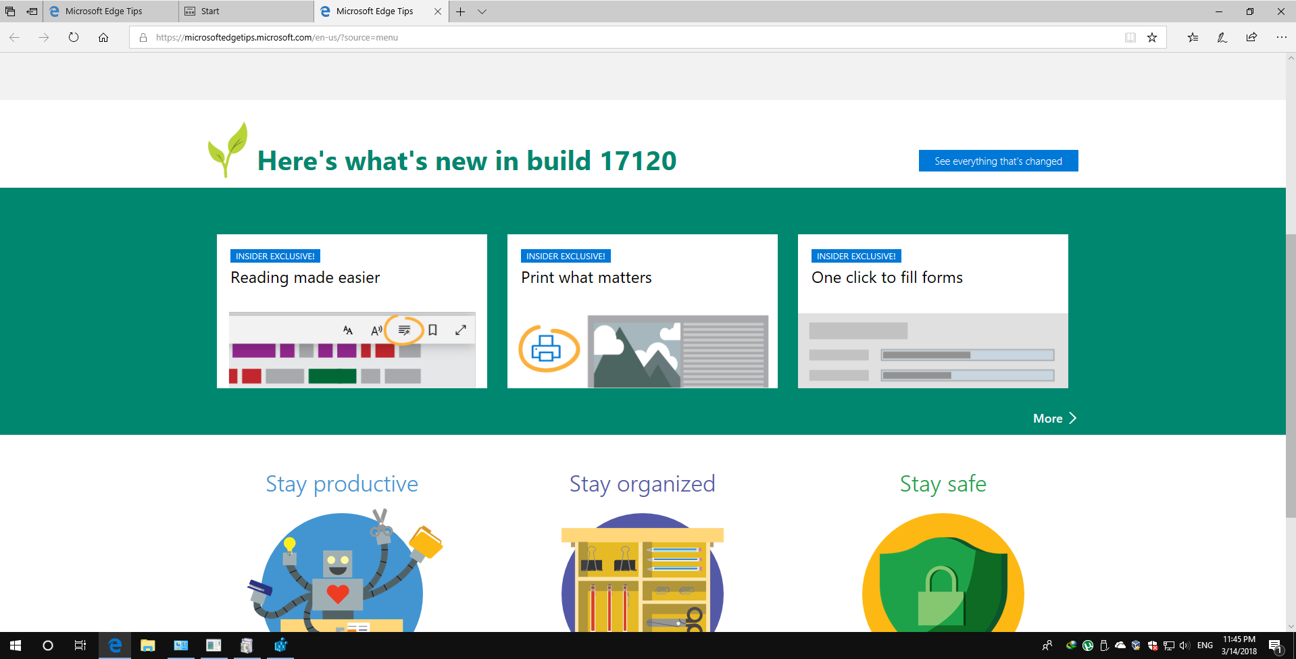Open the volume control
Viewport: 1296px width, 659px height.
tap(1185, 645)
